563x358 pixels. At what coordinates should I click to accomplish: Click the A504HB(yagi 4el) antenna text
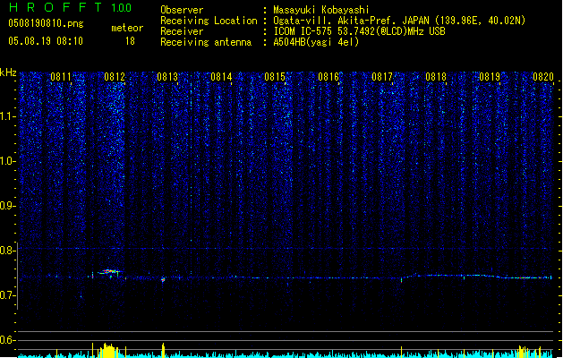click(x=316, y=42)
